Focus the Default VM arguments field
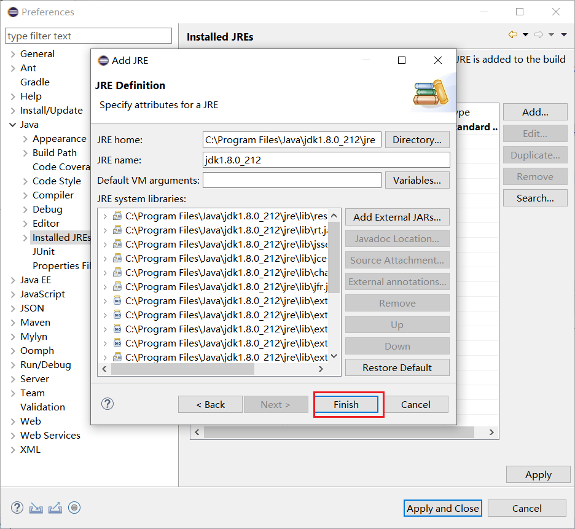 pos(292,180)
